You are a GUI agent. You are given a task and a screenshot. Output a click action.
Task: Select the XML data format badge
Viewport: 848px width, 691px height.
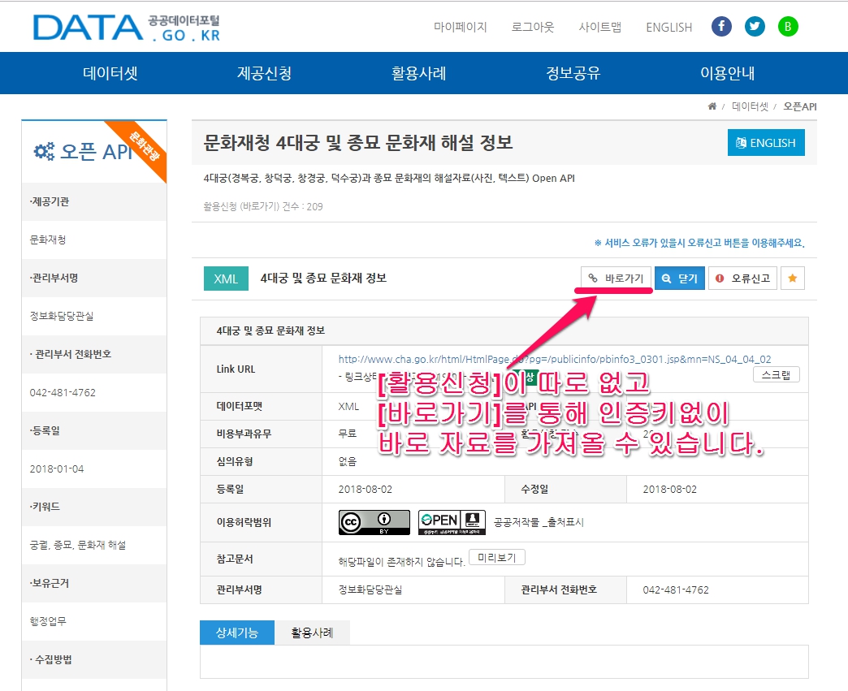point(226,278)
